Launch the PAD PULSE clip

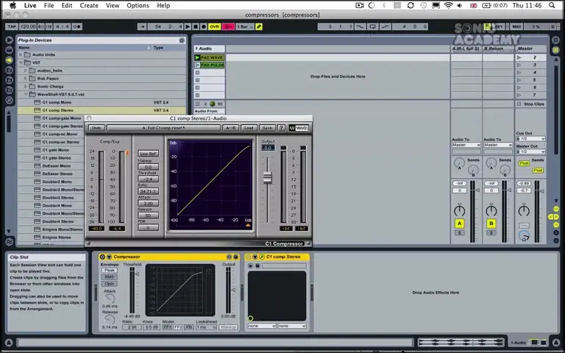pos(197,65)
